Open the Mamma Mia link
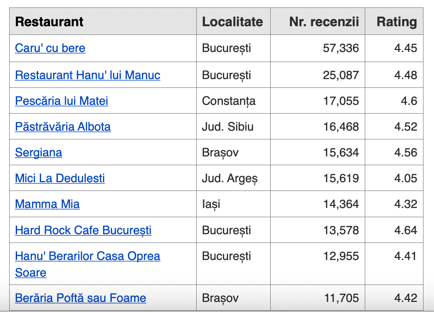434x312 pixels. 47,204
